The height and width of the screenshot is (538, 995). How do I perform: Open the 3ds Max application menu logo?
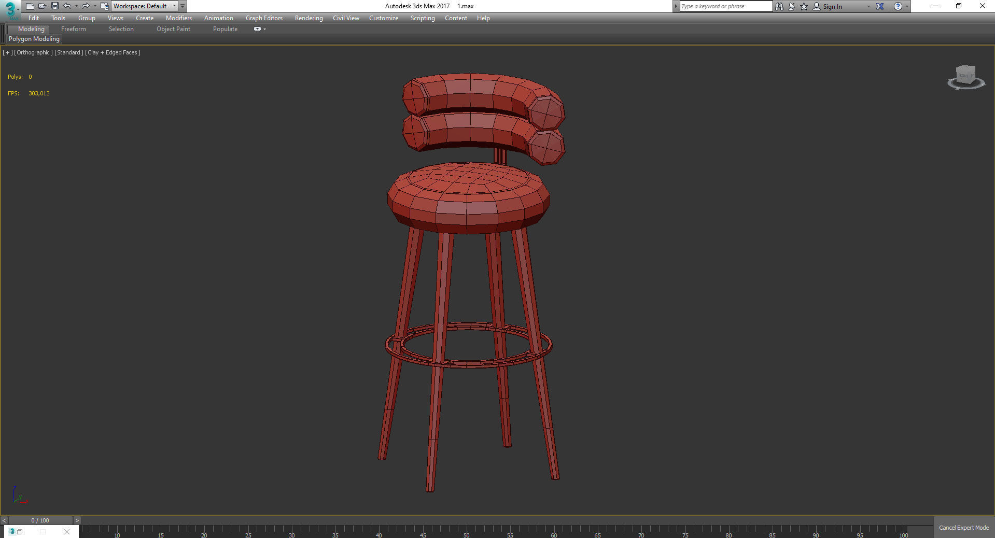[10, 10]
